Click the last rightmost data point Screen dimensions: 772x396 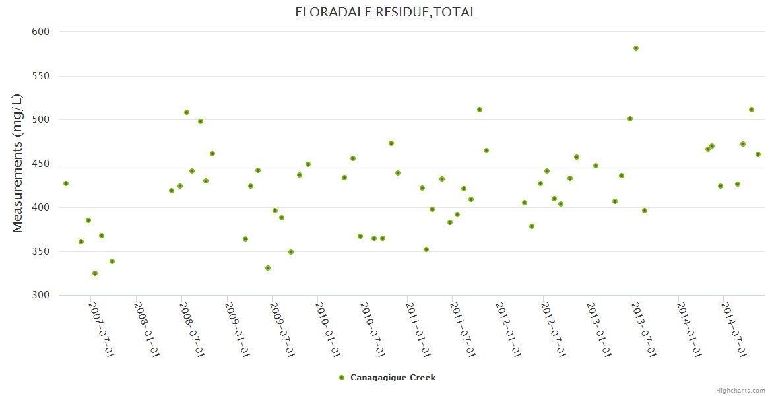coord(758,154)
